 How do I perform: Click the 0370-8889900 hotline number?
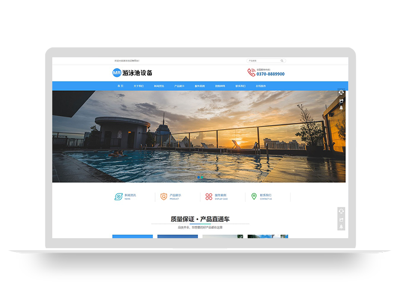tap(270, 73)
